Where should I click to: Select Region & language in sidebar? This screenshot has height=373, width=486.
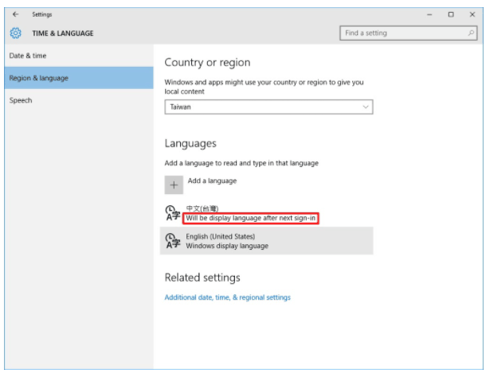click(38, 78)
